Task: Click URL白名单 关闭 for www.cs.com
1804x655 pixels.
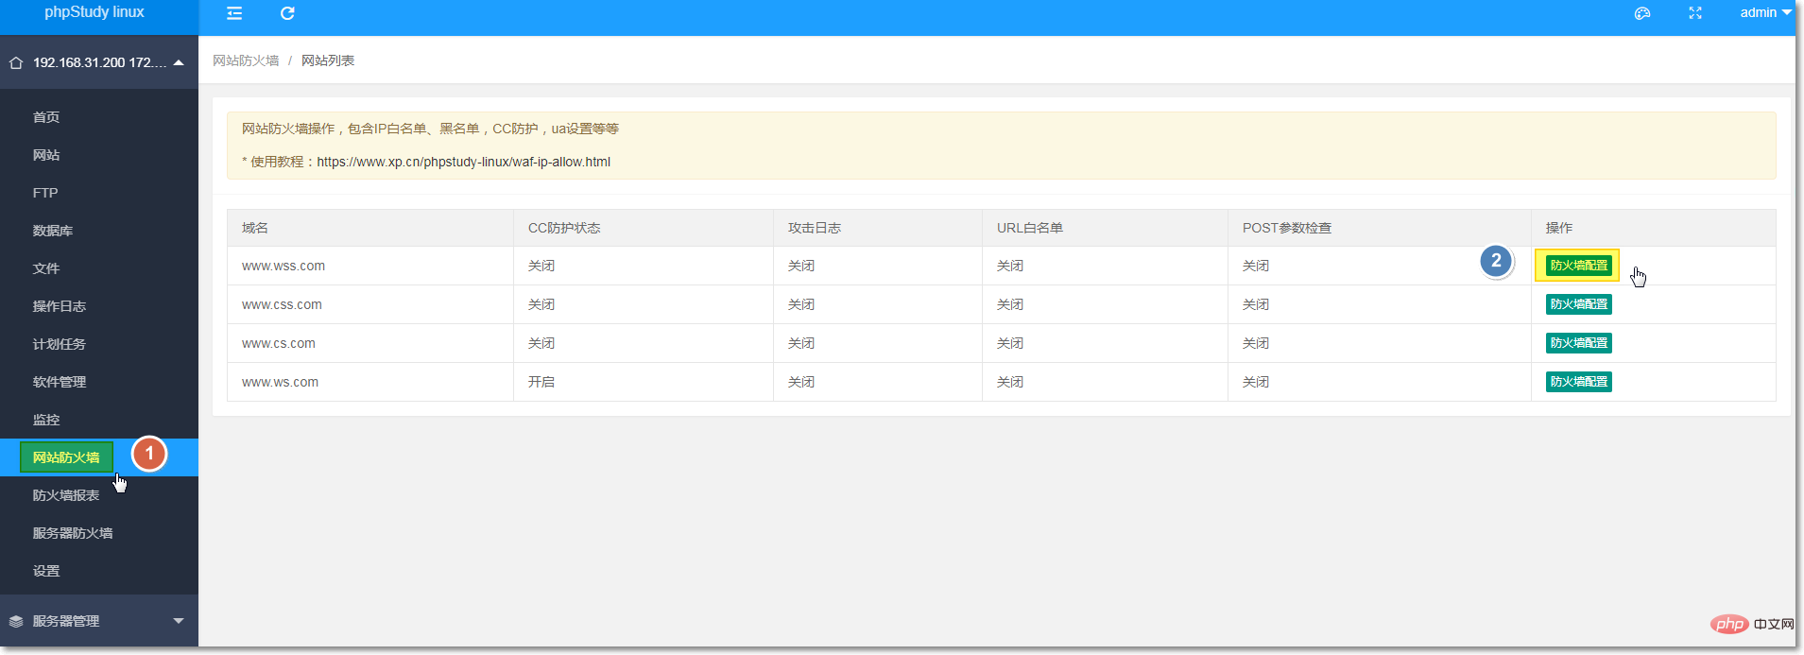Action: coord(1010,343)
